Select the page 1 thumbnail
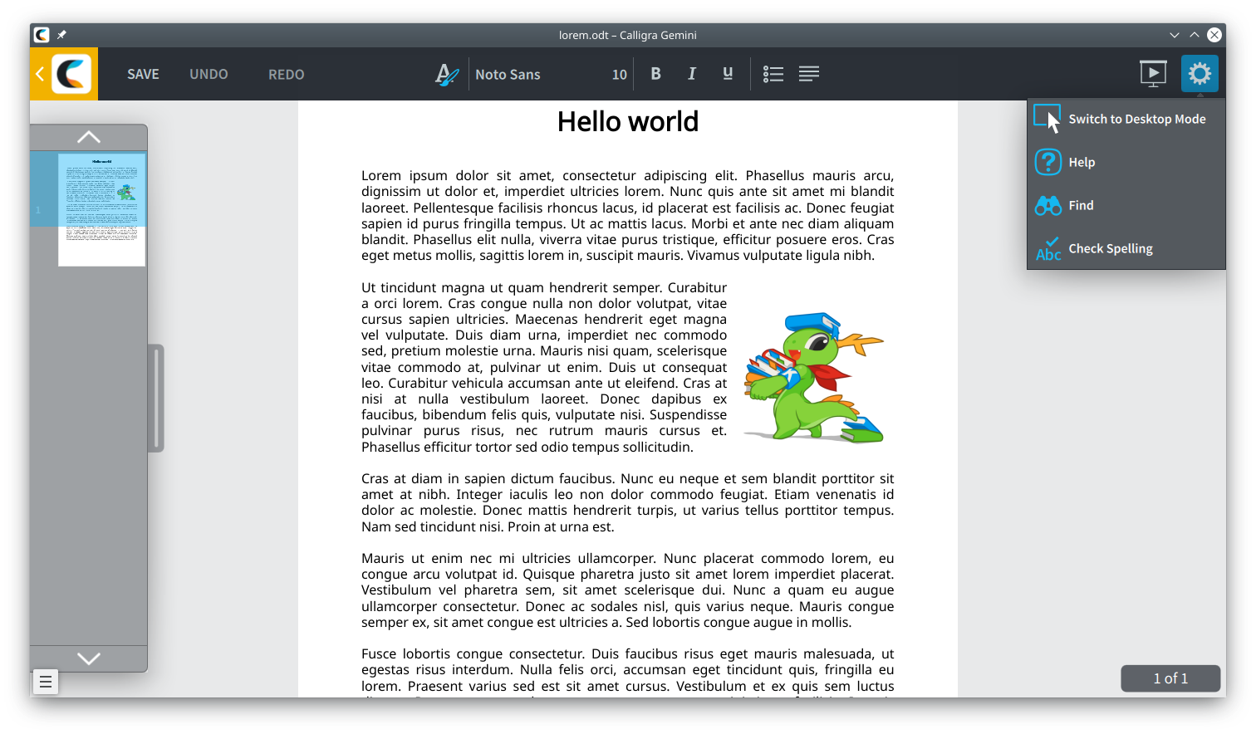Image resolution: width=1256 pixels, height=734 pixels. click(x=101, y=209)
